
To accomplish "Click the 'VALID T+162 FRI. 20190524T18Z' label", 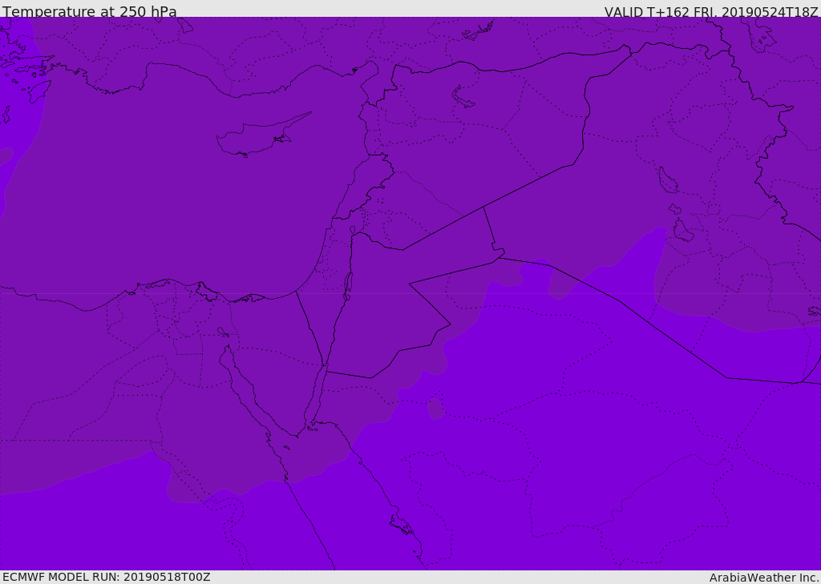I will (711, 12).
